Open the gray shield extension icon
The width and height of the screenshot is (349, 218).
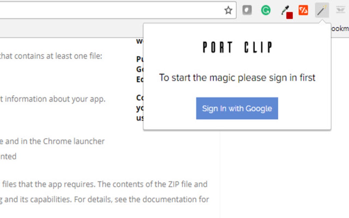247,10
